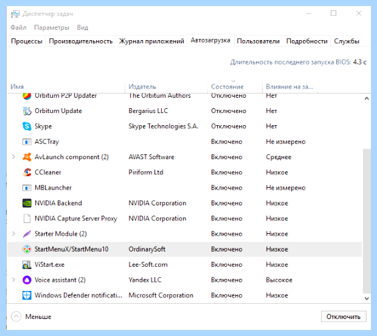Image resolution: width=377 pixels, height=336 pixels.
Task: Switch to the Подробности tab
Action: 307,41
